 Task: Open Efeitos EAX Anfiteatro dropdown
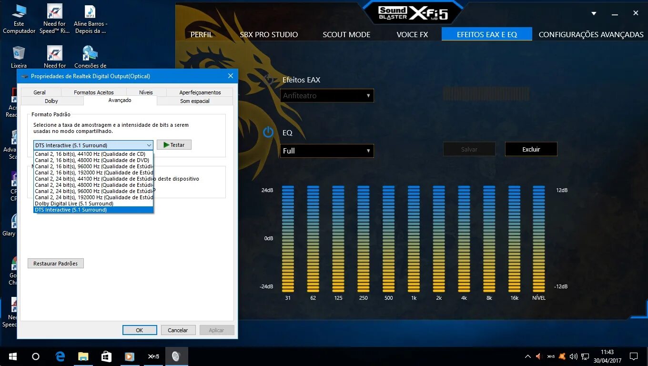point(327,95)
